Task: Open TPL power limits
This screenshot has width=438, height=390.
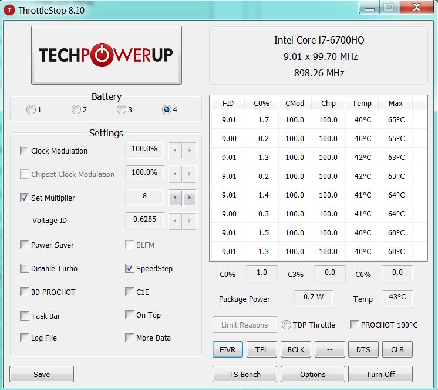Action: coord(262,349)
